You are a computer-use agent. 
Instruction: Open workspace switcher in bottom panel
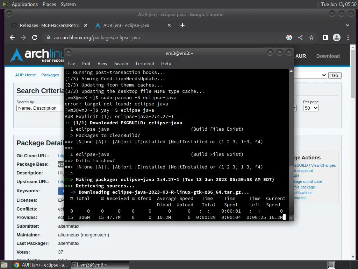pyautogui.click(x=331, y=265)
